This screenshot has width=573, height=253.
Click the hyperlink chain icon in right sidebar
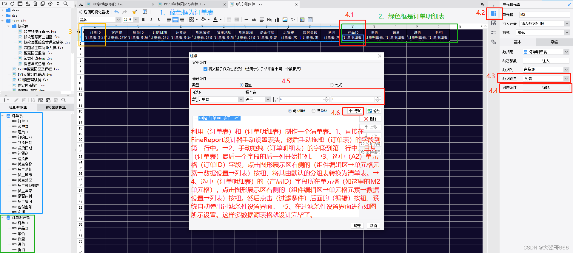[x=494, y=42]
